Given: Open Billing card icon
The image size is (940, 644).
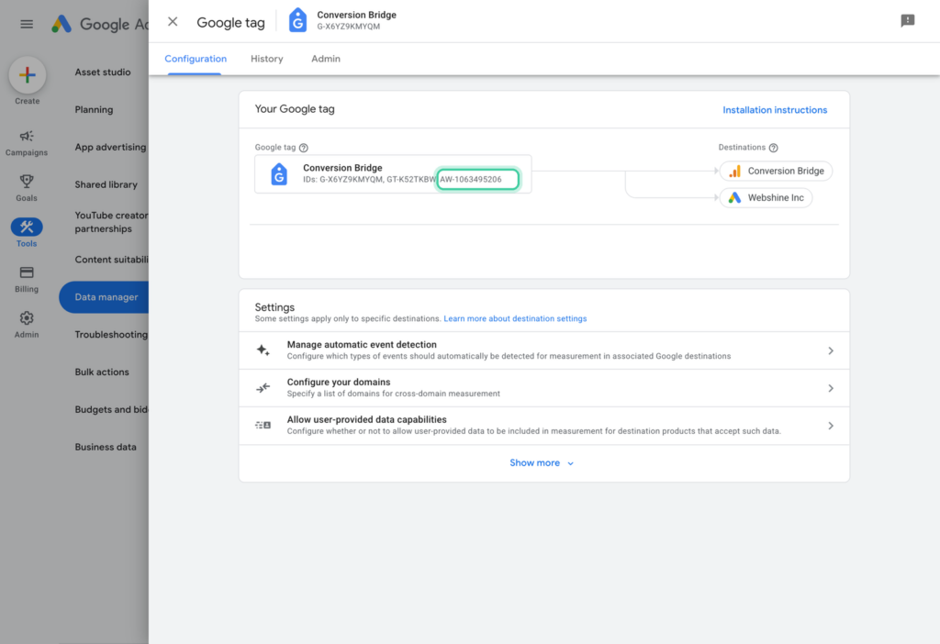Looking at the screenshot, I should (x=27, y=272).
